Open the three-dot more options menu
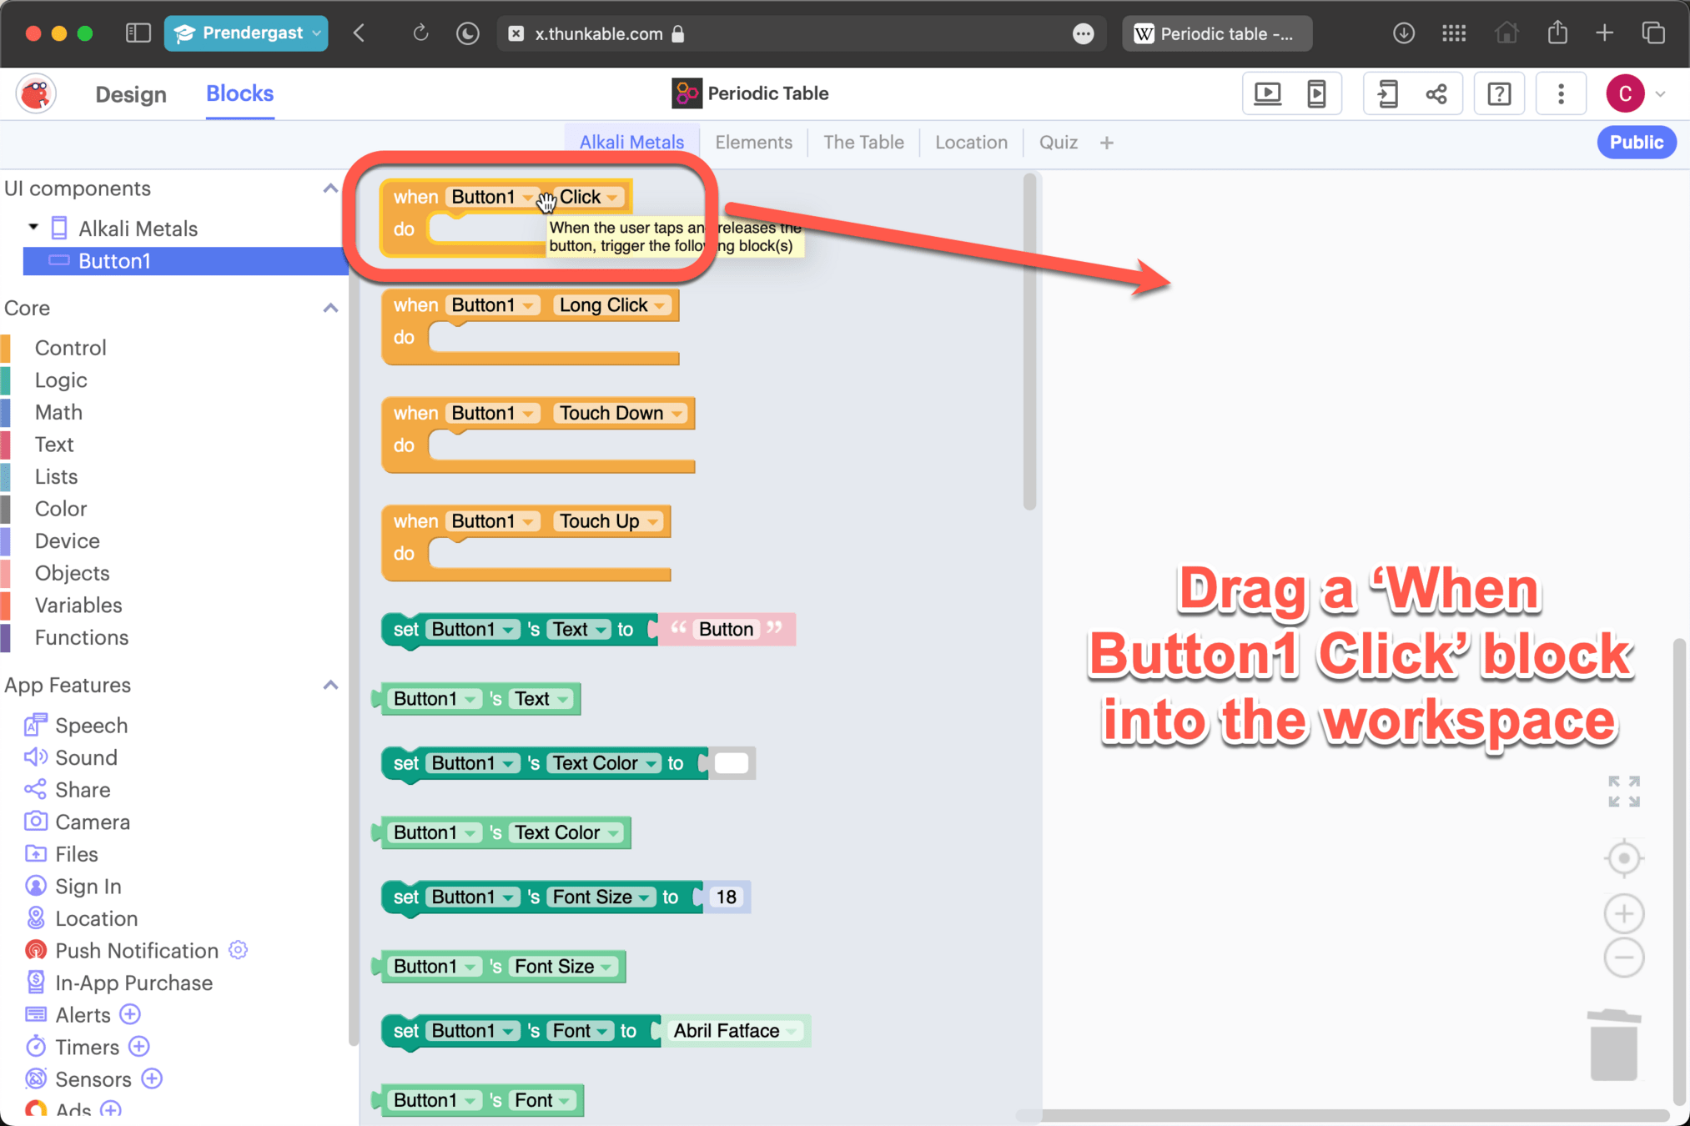This screenshot has height=1126, width=1690. 1561,93
